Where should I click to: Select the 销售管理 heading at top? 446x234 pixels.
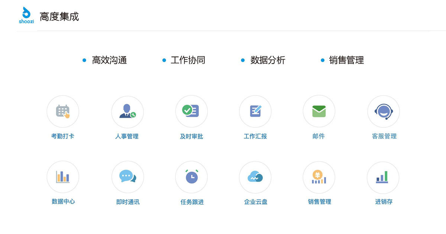point(346,60)
